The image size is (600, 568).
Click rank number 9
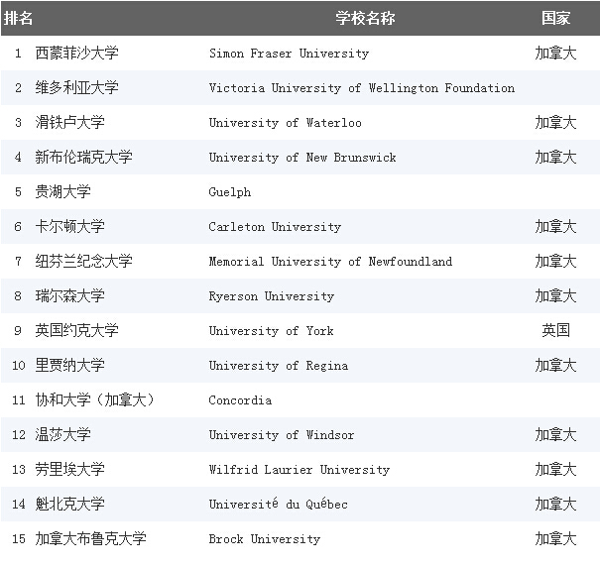[18, 331]
